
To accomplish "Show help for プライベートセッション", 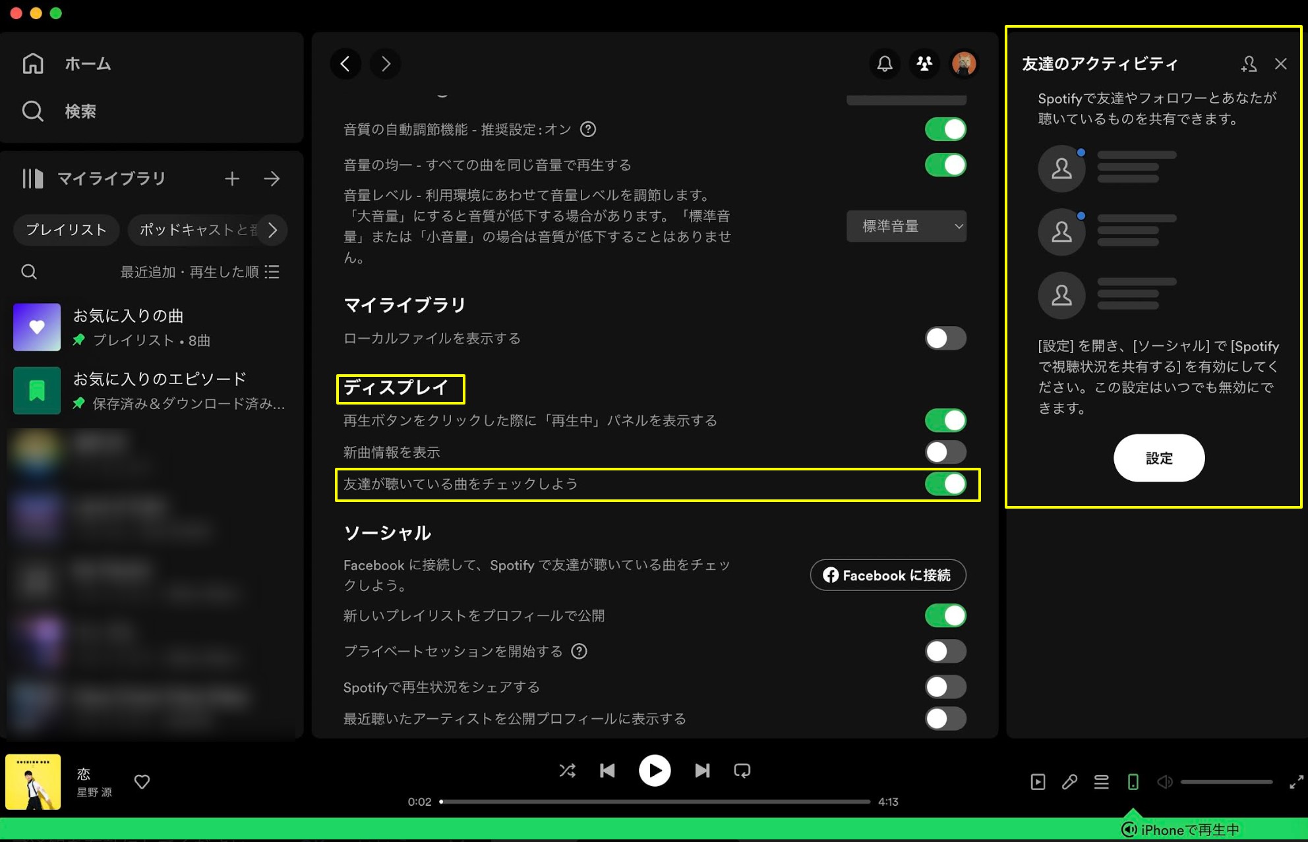I will pos(579,652).
